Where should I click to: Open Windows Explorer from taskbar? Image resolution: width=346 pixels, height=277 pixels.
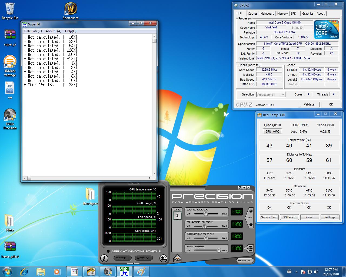(41, 272)
